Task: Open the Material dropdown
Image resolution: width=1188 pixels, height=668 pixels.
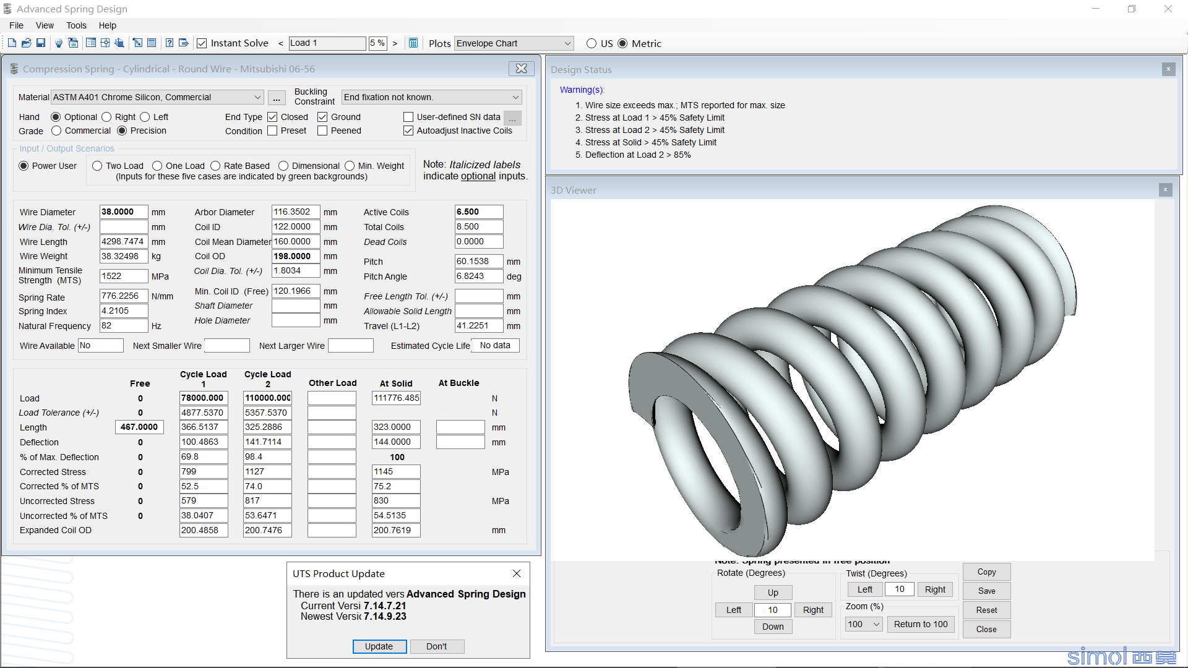Action: tap(158, 97)
